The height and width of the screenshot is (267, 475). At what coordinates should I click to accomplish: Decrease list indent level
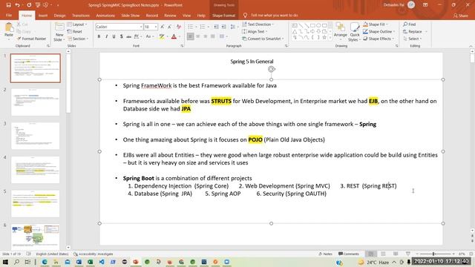click(216, 27)
